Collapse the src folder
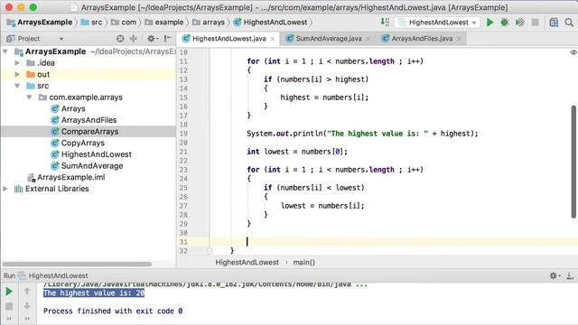578x325 pixels. pyautogui.click(x=17, y=86)
